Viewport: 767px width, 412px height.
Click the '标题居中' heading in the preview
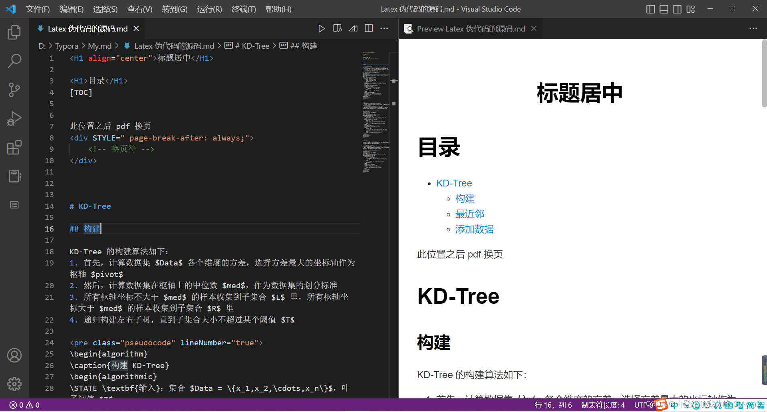tap(580, 93)
